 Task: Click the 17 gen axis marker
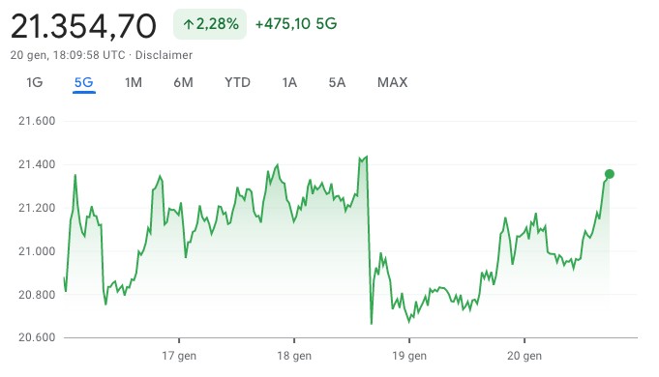179,356
